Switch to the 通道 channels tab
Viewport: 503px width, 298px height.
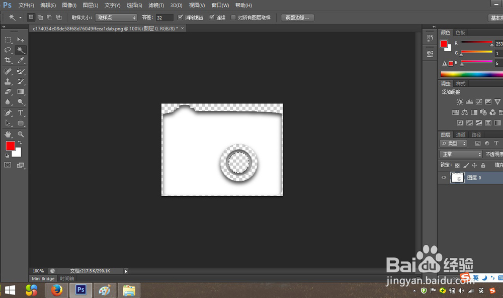click(x=461, y=135)
